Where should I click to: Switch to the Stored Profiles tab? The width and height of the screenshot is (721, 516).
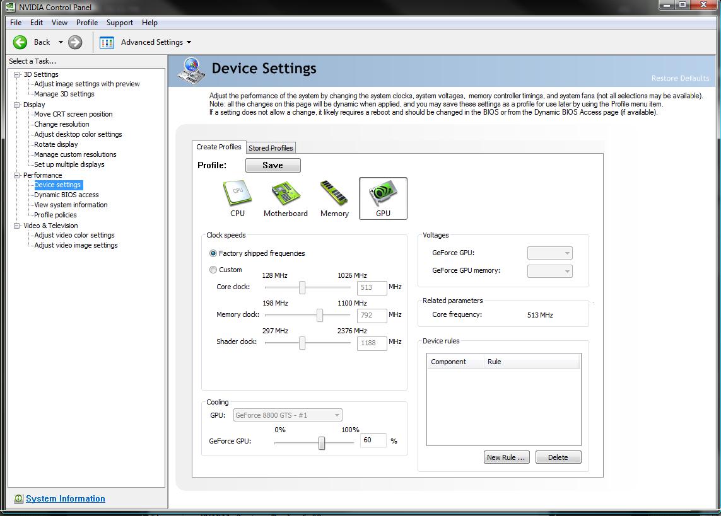pos(271,148)
